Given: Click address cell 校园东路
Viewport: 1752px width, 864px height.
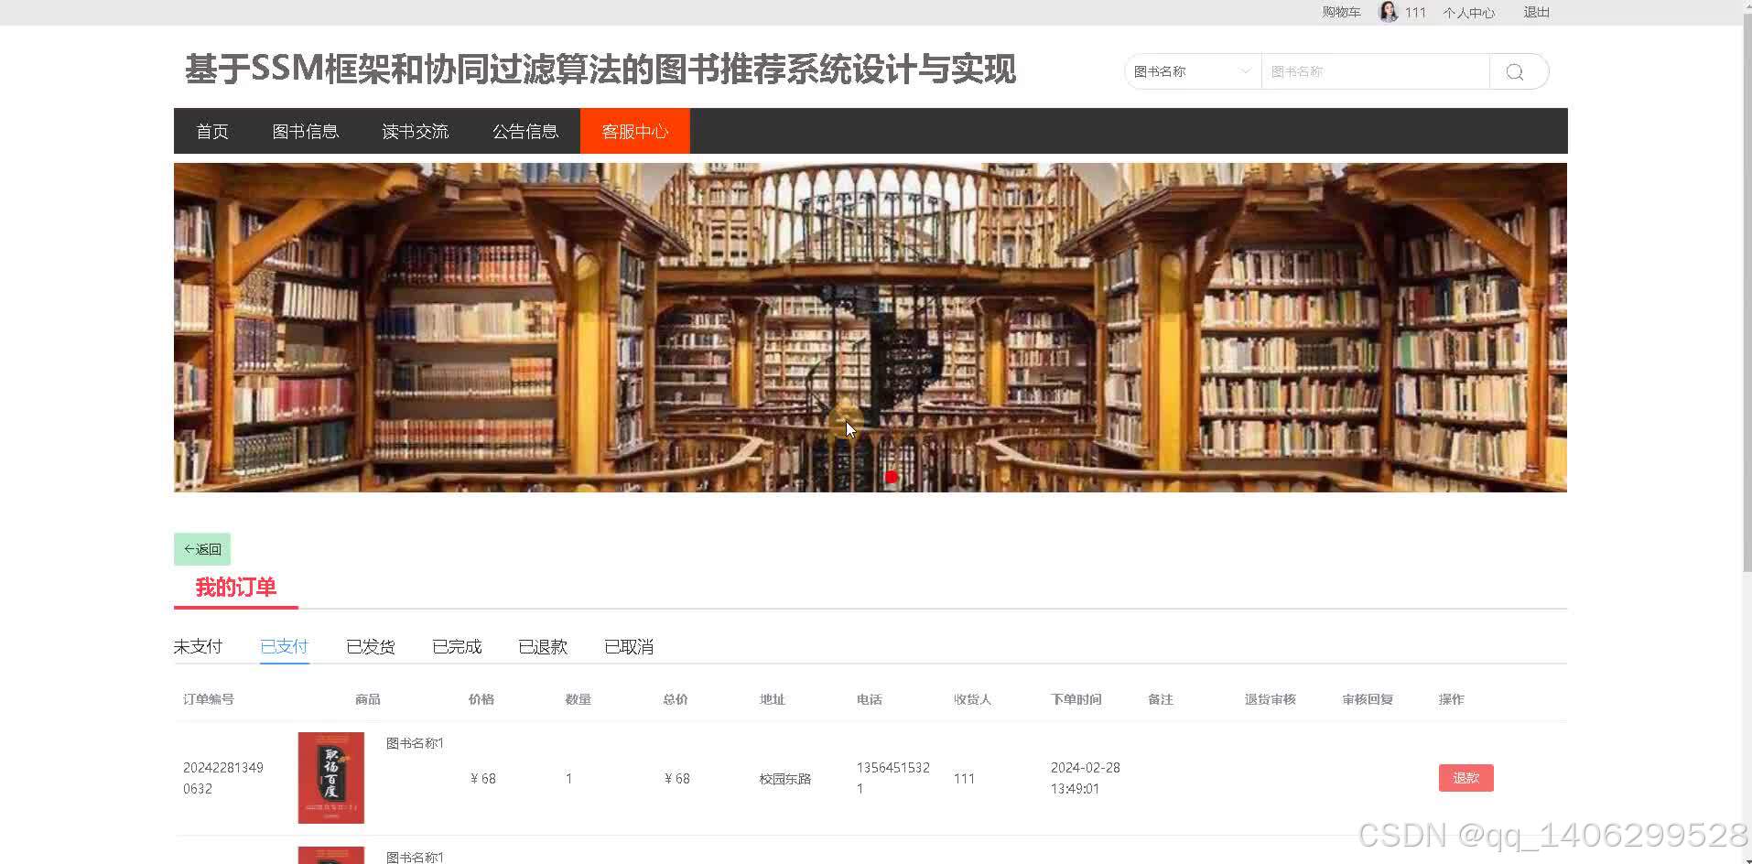Looking at the screenshot, I should pos(785,779).
